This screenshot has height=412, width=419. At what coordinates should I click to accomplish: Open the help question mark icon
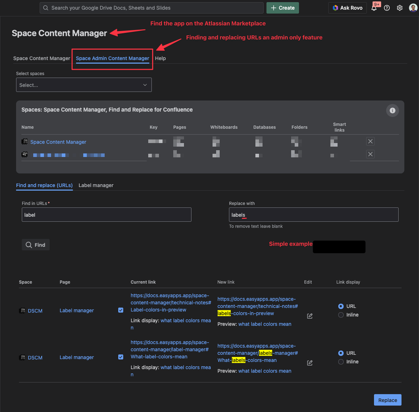(387, 8)
